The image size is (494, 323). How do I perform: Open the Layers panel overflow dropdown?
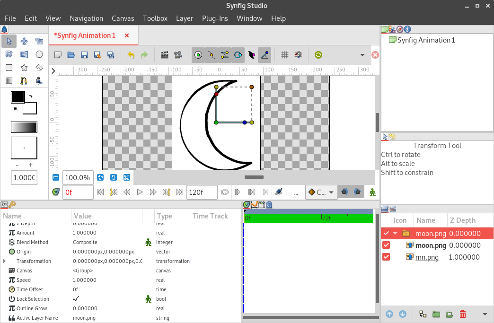[x=484, y=314]
